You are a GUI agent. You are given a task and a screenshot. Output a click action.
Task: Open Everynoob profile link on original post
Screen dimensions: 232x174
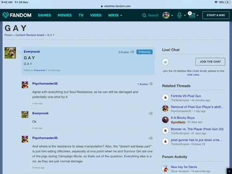pyautogui.click(x=32, y=52)
